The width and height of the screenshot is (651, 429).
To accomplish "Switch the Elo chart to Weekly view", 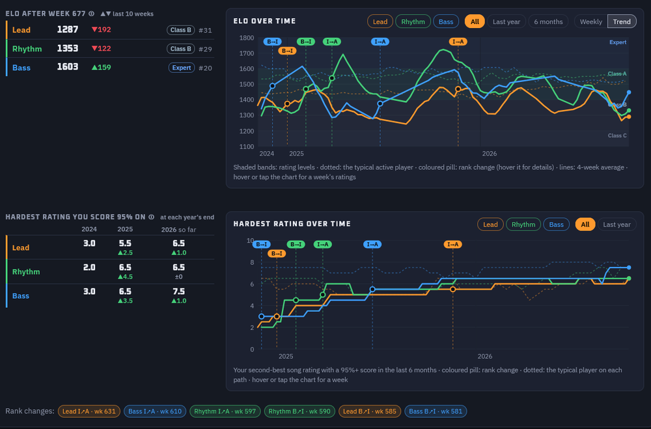I will pos(591,21).
